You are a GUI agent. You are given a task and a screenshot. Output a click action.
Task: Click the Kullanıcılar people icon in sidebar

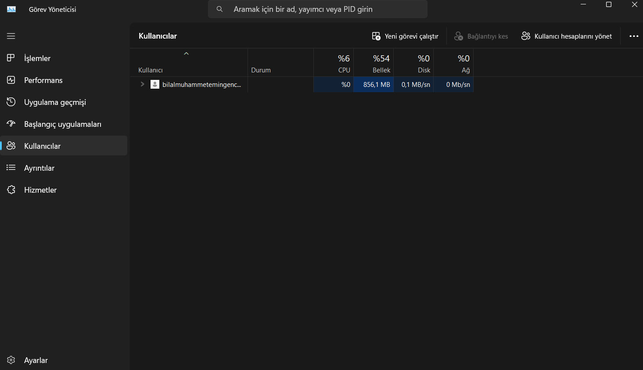11,146
